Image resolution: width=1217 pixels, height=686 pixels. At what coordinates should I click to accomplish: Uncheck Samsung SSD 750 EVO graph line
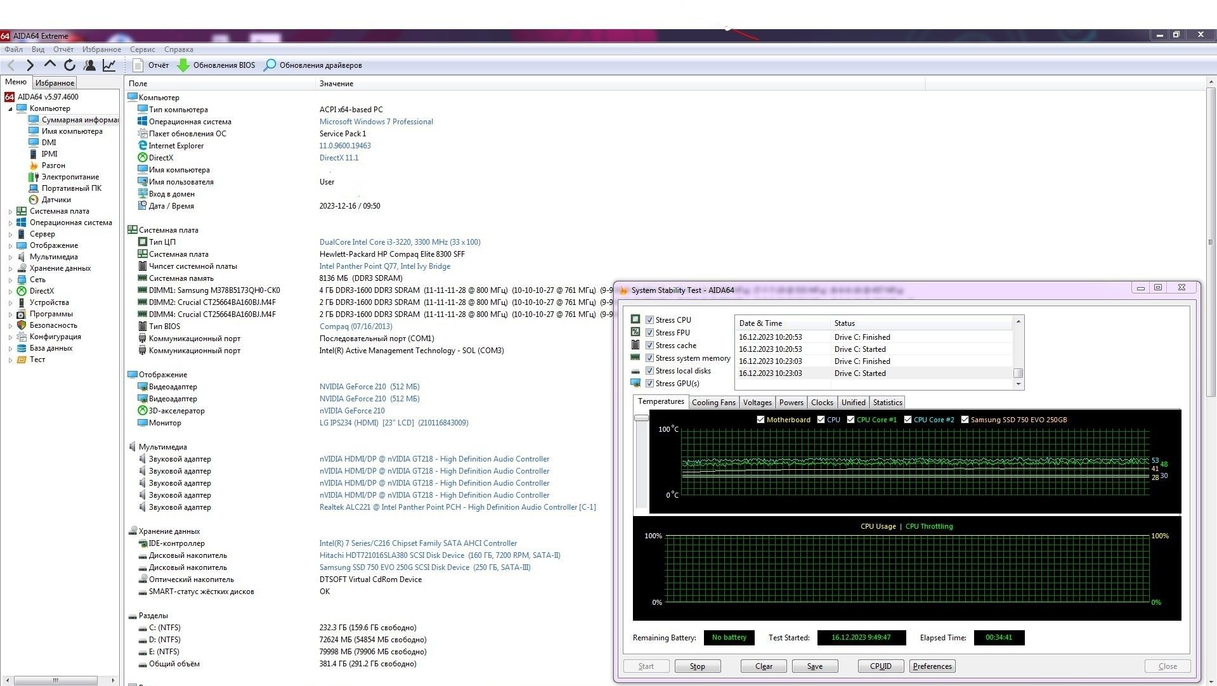tap(965, 420)
